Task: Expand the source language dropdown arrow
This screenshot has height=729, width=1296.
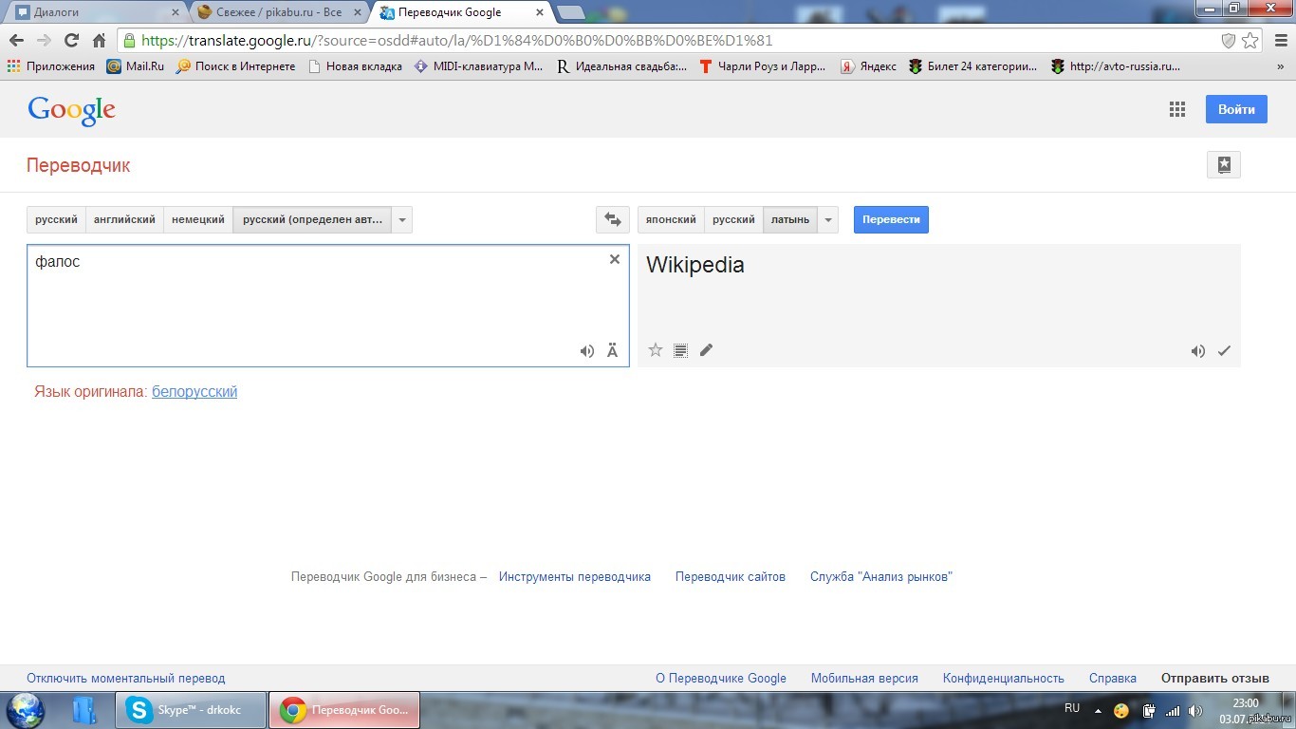Action: click(402, 219)
